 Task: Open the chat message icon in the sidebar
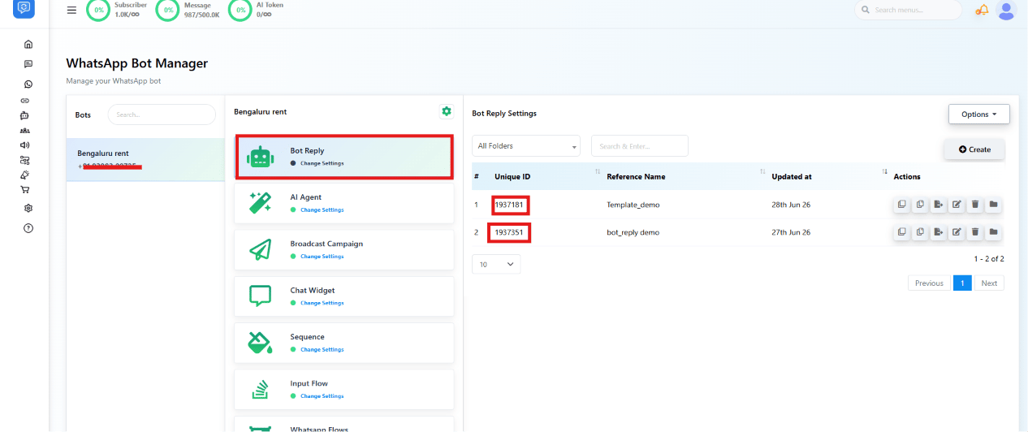click(x=28, y=64)
